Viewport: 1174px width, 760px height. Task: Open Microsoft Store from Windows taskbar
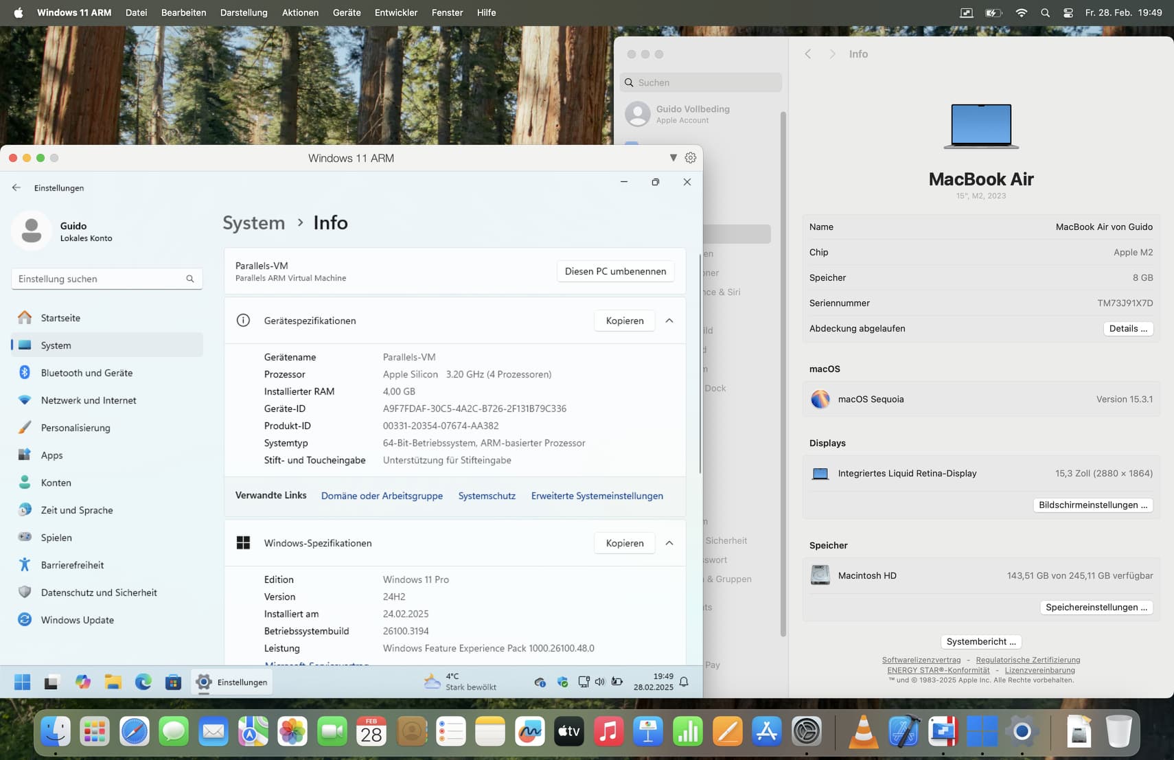pos(173,682)
